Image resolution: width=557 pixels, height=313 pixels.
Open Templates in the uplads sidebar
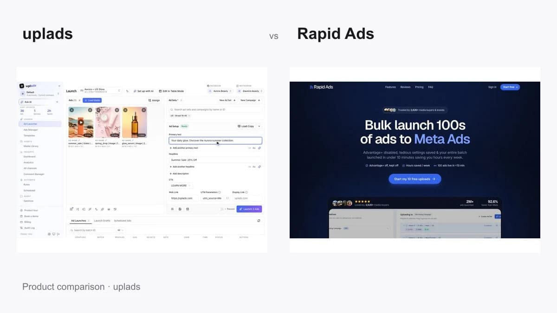coord(29,135)
